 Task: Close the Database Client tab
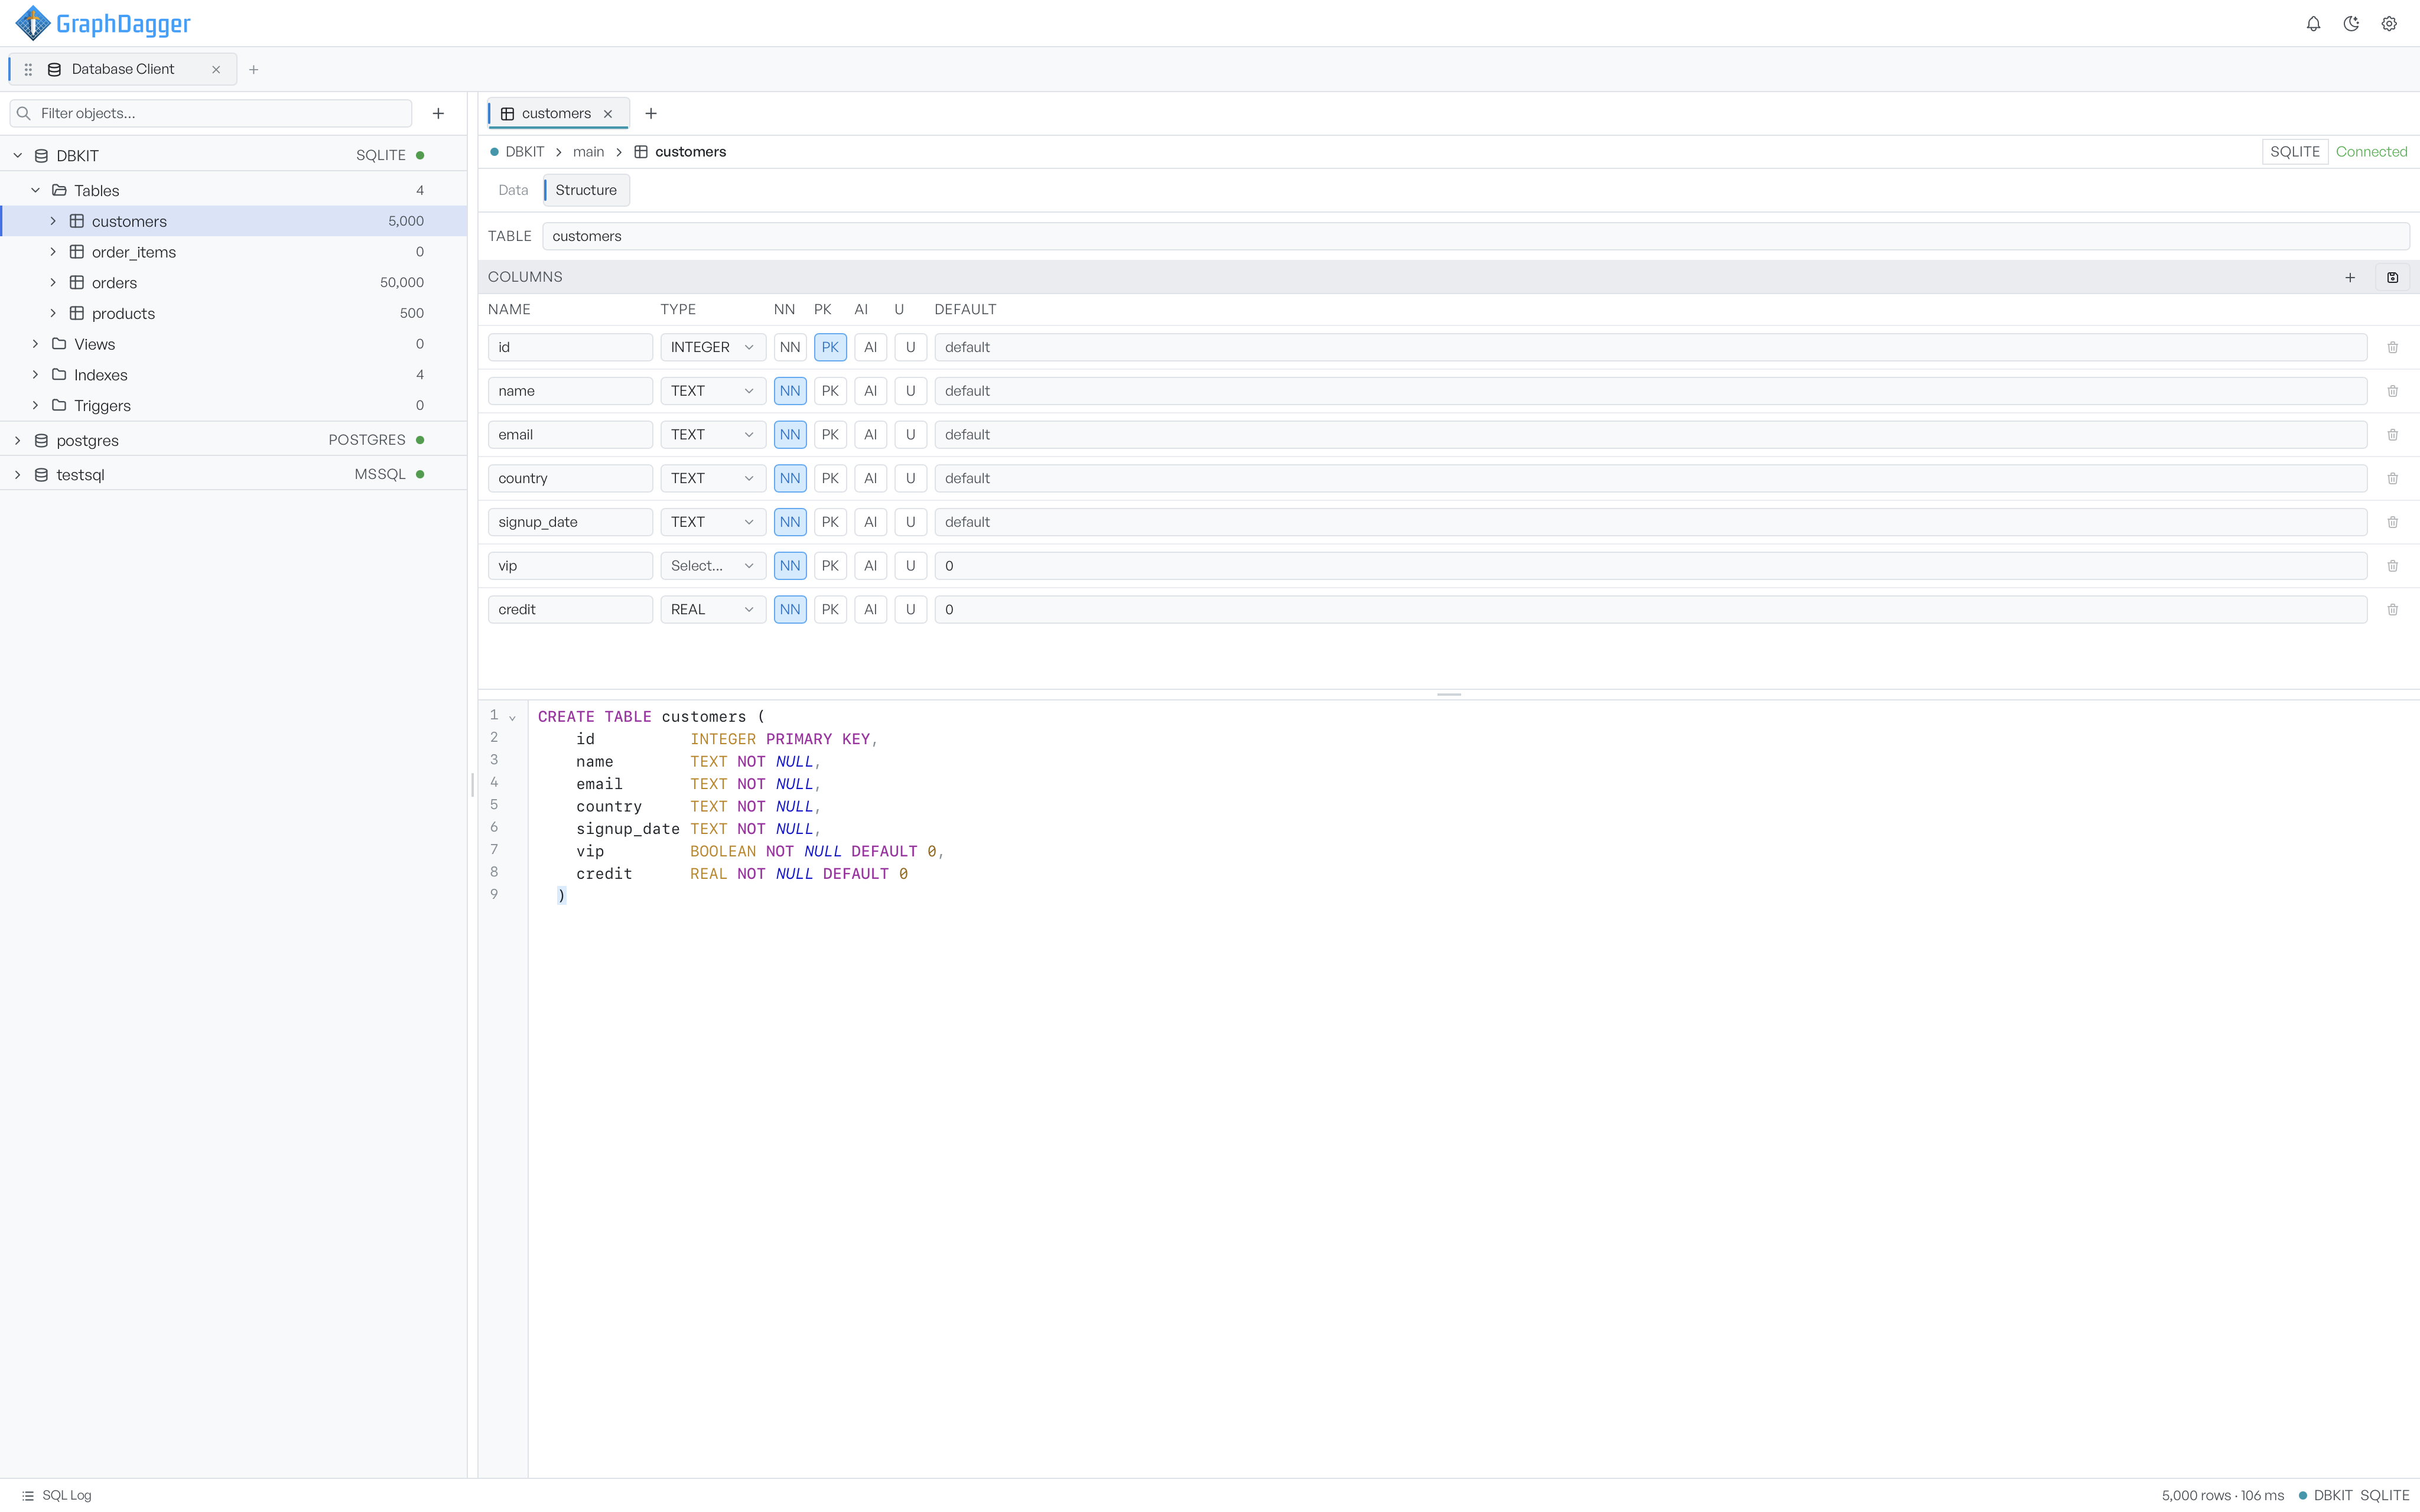point(216,69)
